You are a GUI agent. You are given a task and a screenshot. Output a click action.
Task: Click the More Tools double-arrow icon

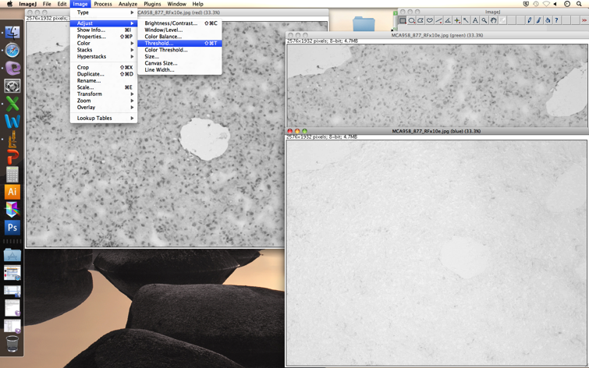pos(584,20)
